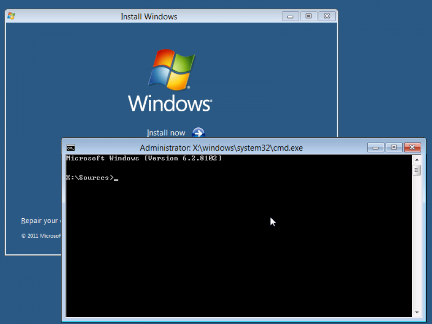Open the cmd.exe title bar system icon
The image size is (432, 324).
[x=71, y=148]
